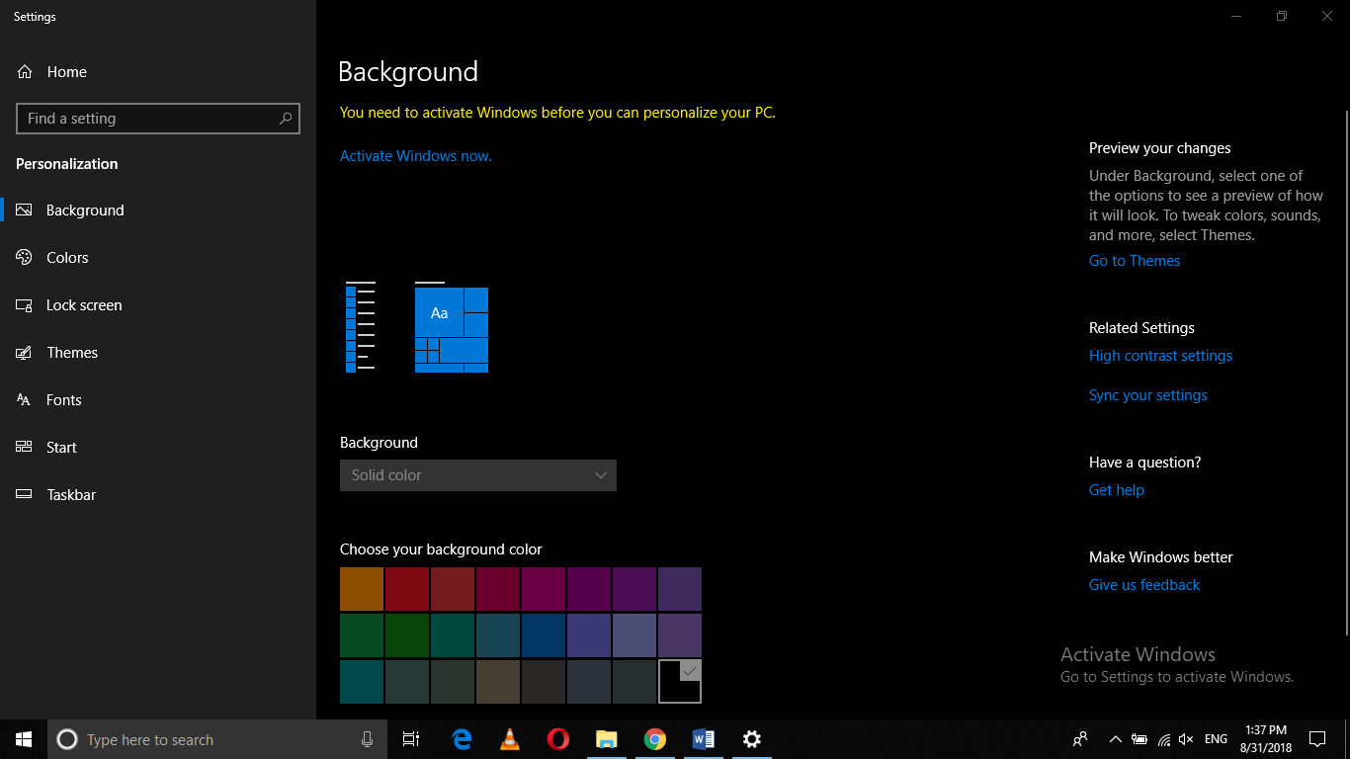Open Microsoft Word from taskbar

point(704,739)
